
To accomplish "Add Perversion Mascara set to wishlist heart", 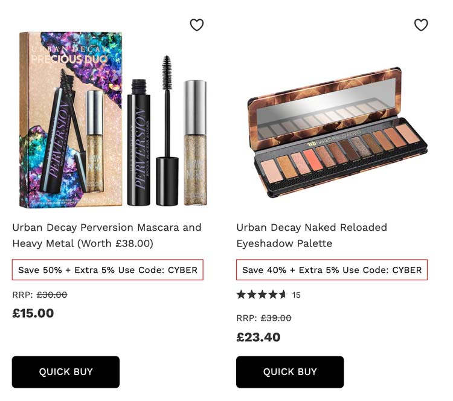I will click(197, 25).
